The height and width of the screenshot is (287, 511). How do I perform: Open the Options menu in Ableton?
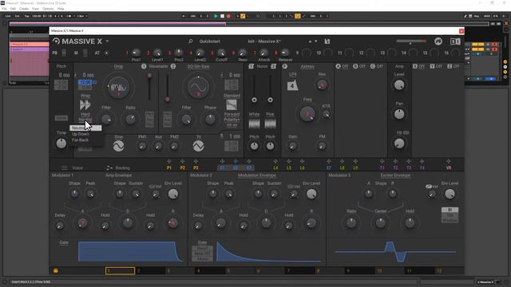(x=48, y=9)
